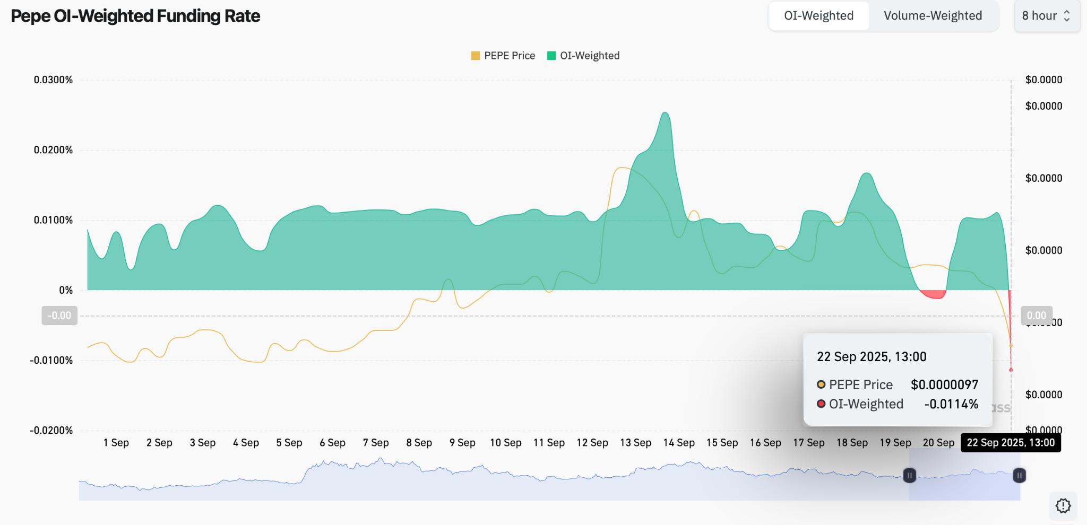Image resolution: width=1087 pixels, height=525 pixels.
Task: Click the -0.0200% y-axis label
Action: click(x=51, y=430)
